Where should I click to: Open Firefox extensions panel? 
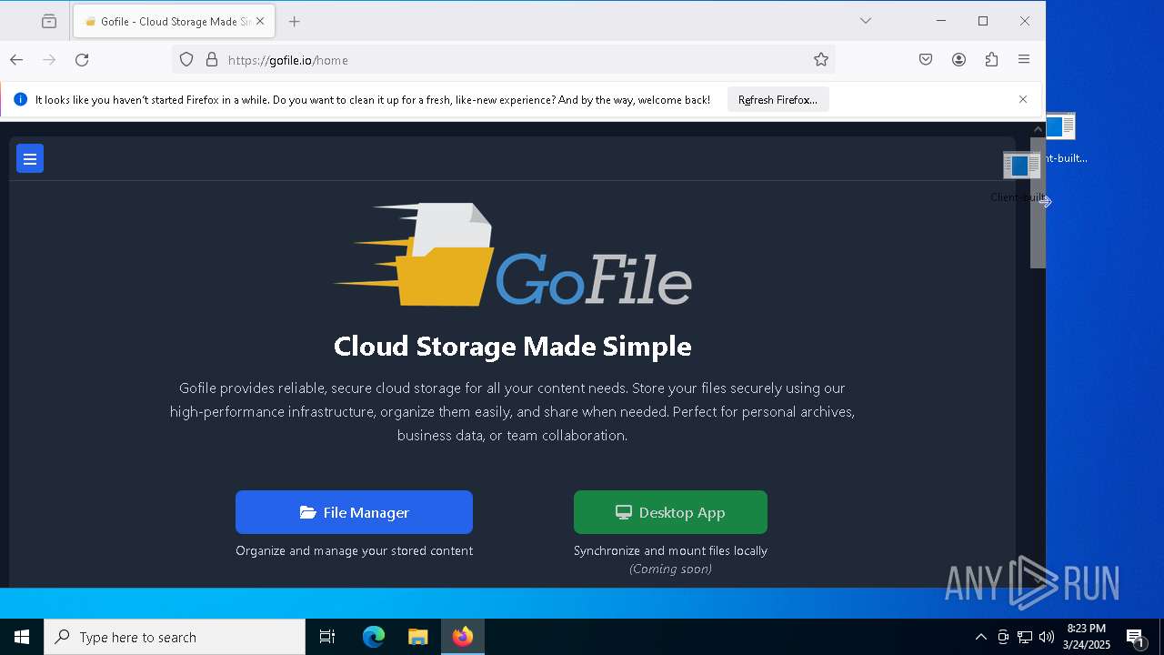991,60
